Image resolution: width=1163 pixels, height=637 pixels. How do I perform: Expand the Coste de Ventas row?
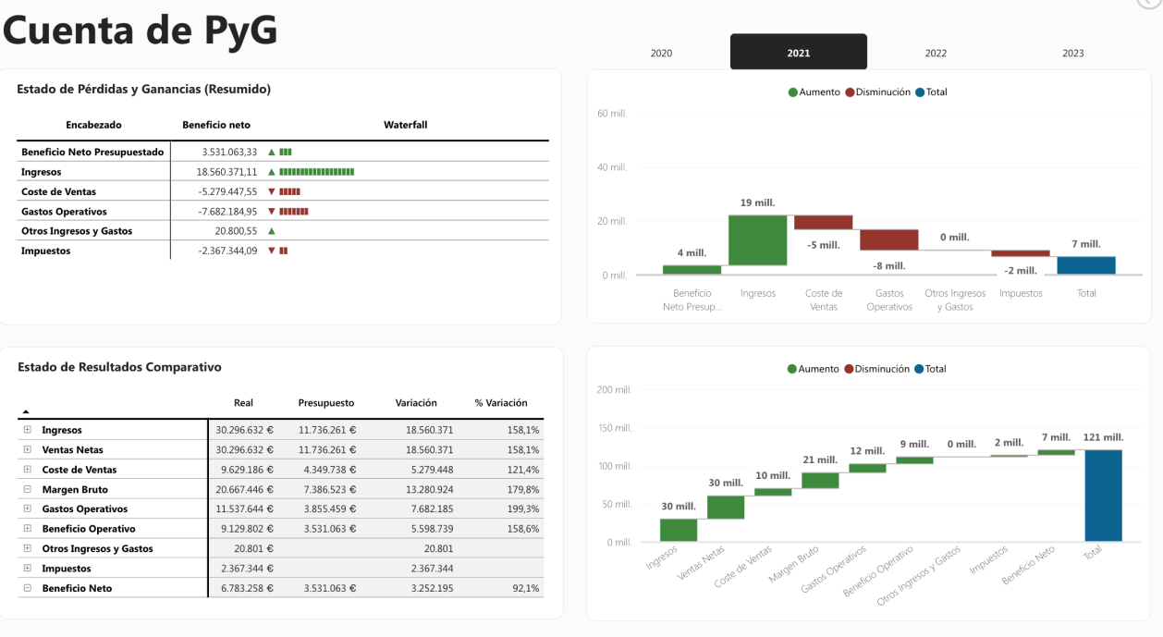28,470
